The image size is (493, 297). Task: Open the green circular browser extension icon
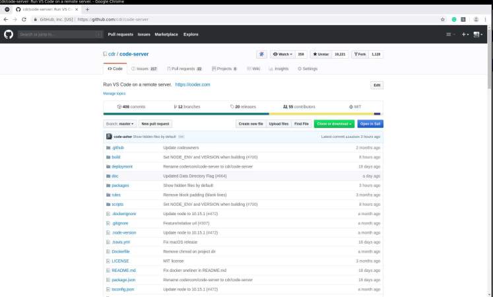(454, 20)
